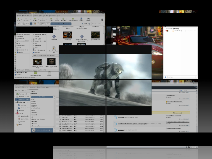Open the 'Ver como iconos' view dropdown
The height and width of the screenshot is (159, 212).
pos(98,24)
